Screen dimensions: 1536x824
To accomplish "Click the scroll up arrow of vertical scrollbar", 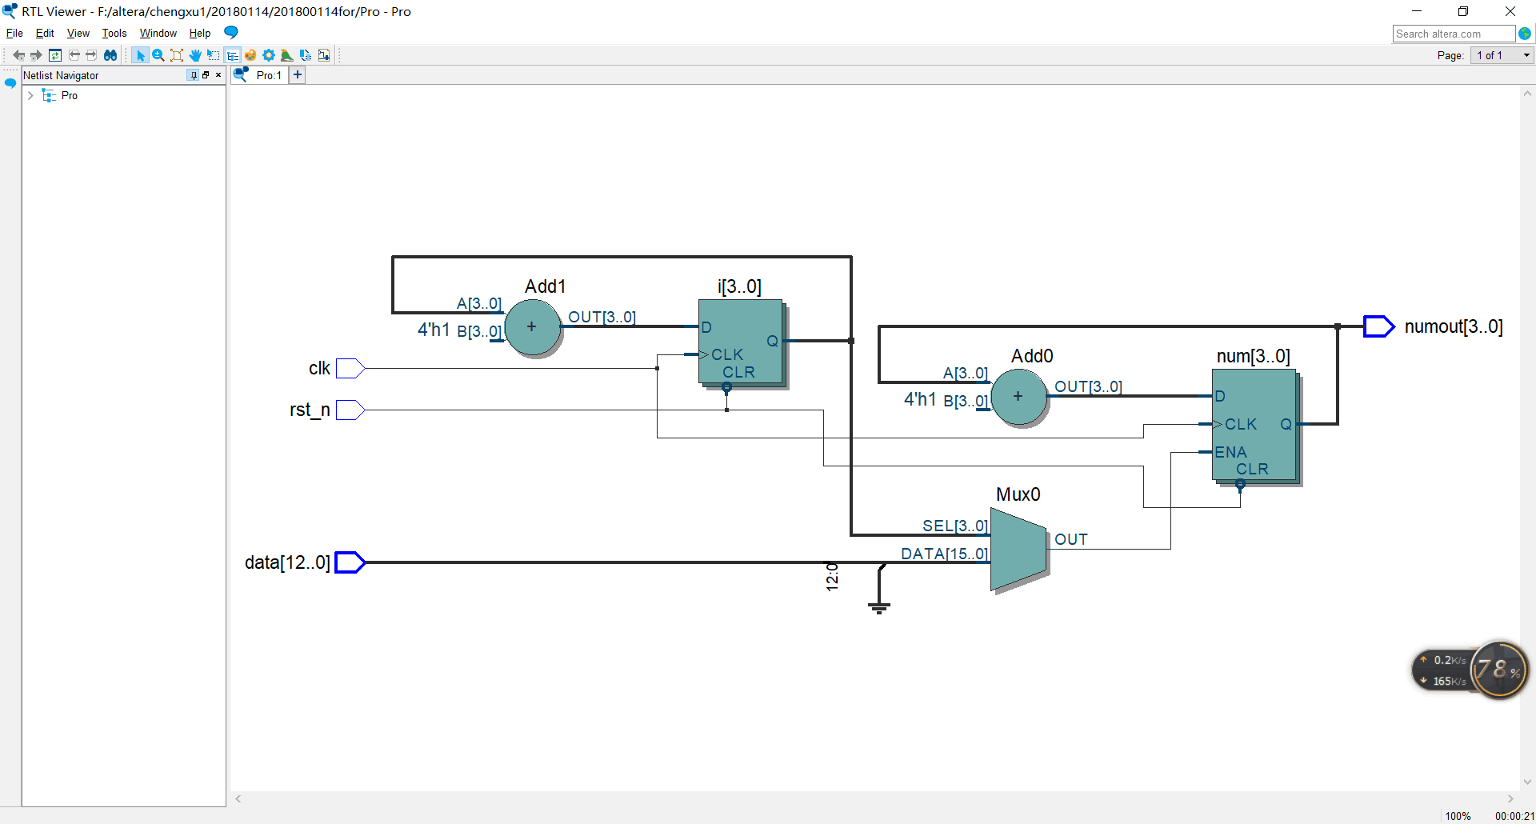I will coord(1527,94).
